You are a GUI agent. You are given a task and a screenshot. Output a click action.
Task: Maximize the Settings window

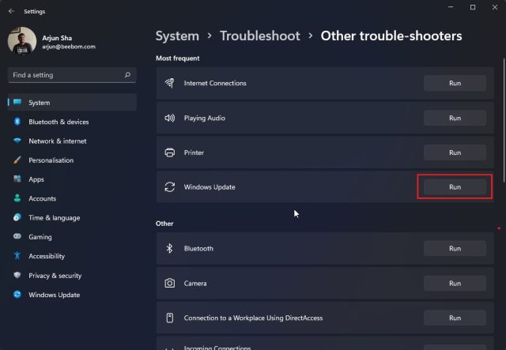(x=473, y=7)
